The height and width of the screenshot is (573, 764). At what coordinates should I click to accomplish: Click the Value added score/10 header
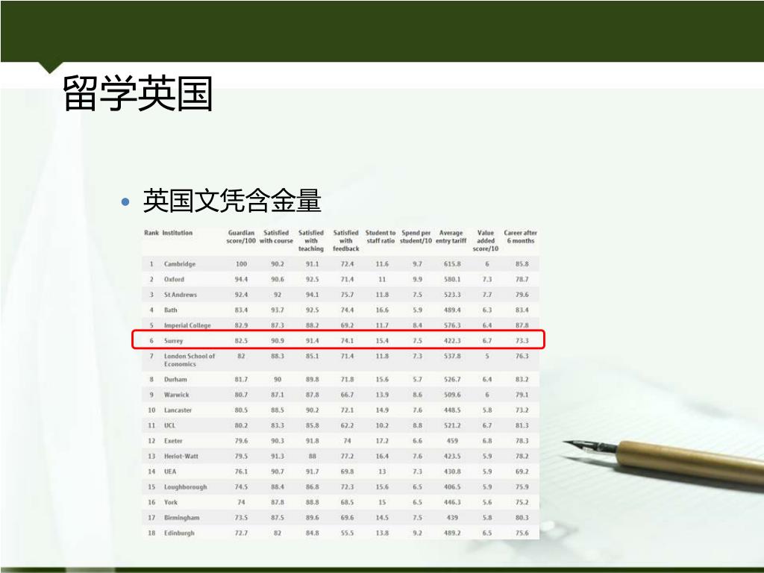click(x=485, y=241)
